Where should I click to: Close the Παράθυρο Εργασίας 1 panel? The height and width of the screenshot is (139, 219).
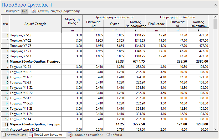[x=216, y=5]
